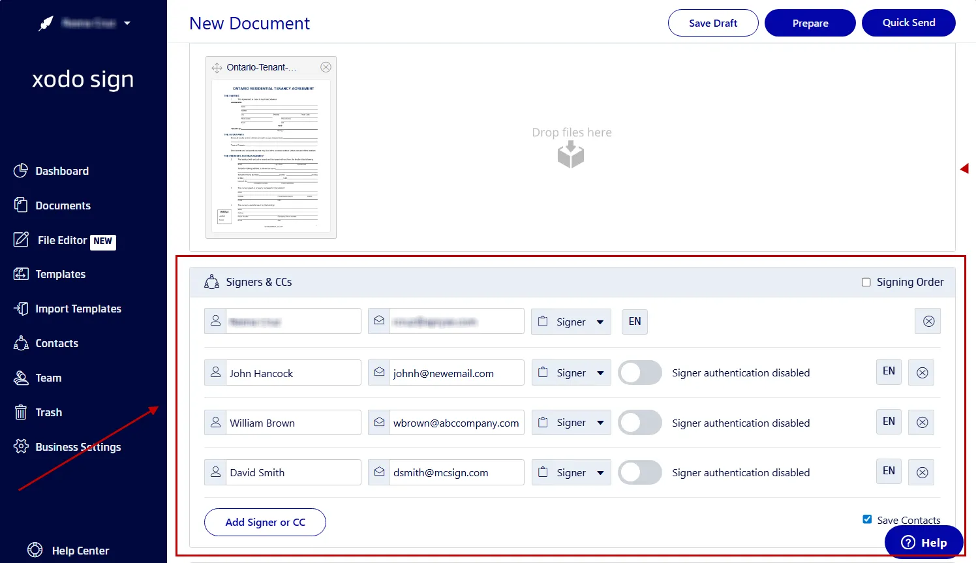Viewport: 976px width, 563px height.
Task: Click the Documents icon in sidebar
Action: pos(21,205)
